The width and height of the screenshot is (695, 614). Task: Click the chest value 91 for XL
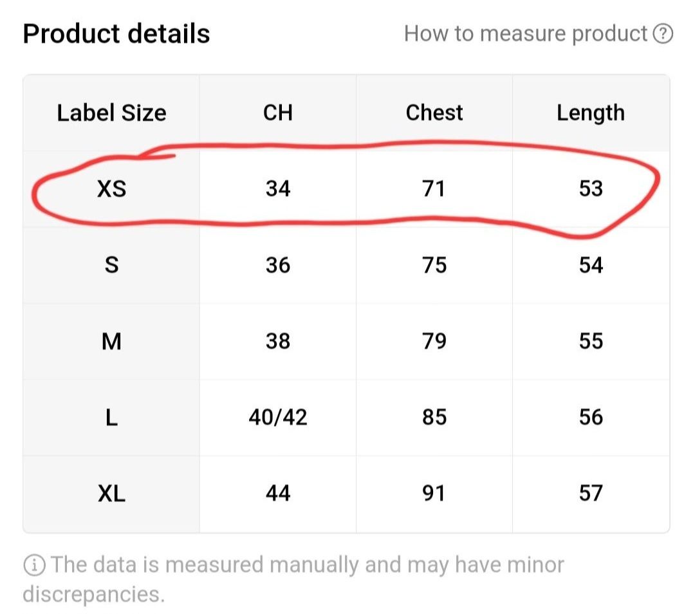click(434, 494)
